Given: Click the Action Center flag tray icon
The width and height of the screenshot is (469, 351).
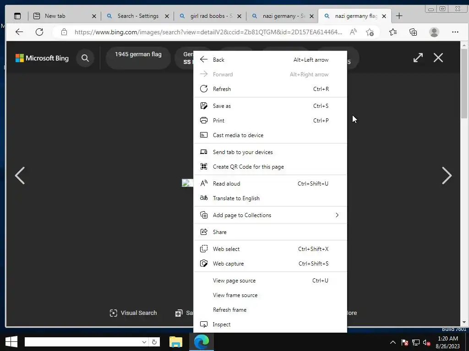Looking at the screenshot, I should pos(405,342).
